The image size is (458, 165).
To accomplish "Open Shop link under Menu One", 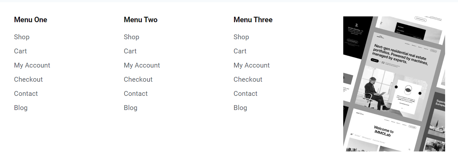I will point(22,37).
